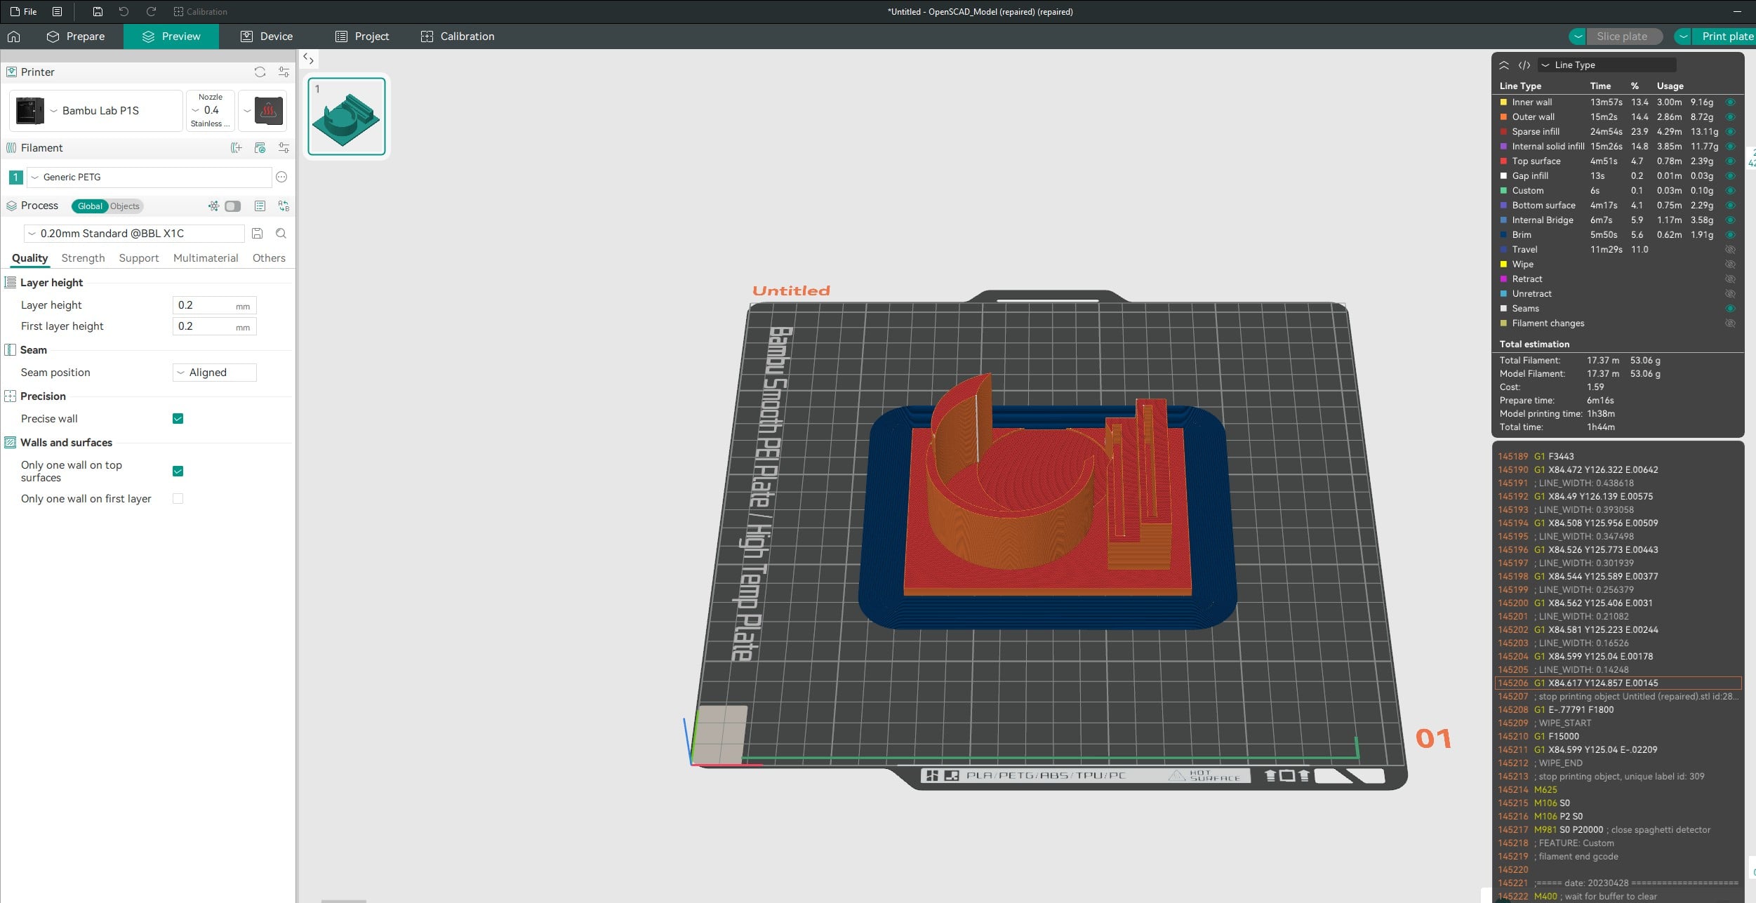Collapse the legend panel chevron icon
This screenshot has width=1756, height=903.
point(1503,65)
